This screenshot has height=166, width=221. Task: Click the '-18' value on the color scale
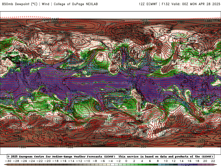pyautogui.click(x=56, y=161)
